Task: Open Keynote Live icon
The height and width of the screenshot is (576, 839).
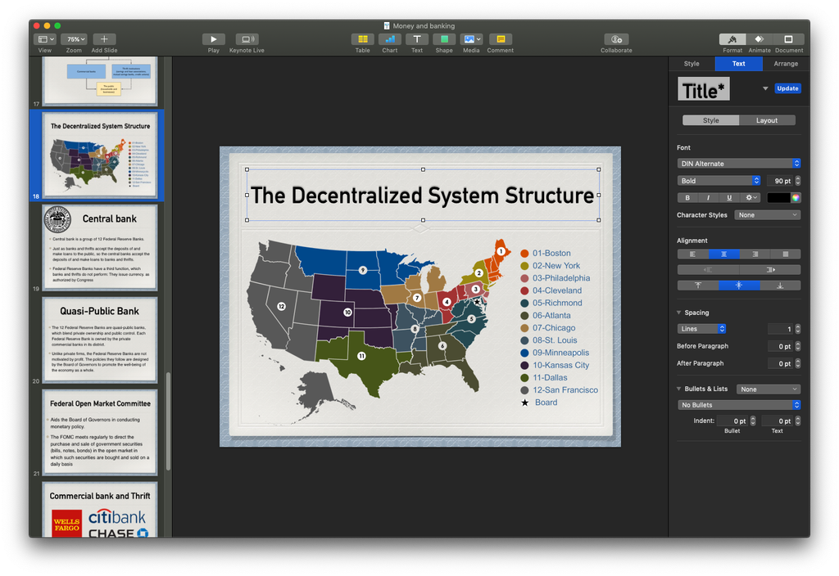Action: pos(247,39)
